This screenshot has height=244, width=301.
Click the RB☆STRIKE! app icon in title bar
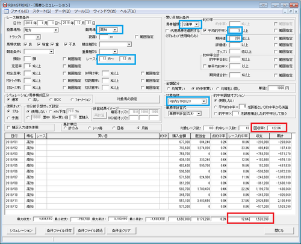coord(5,5)
